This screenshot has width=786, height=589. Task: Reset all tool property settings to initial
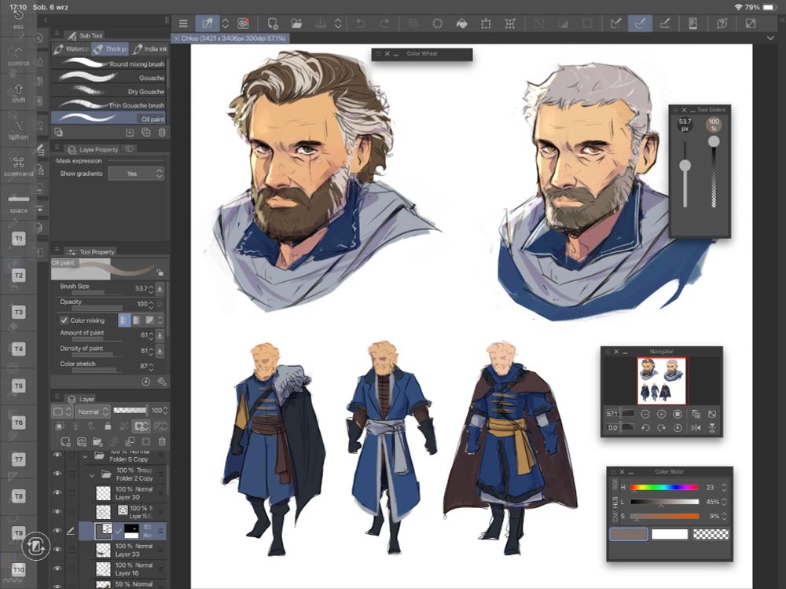(x=146, y=382)
